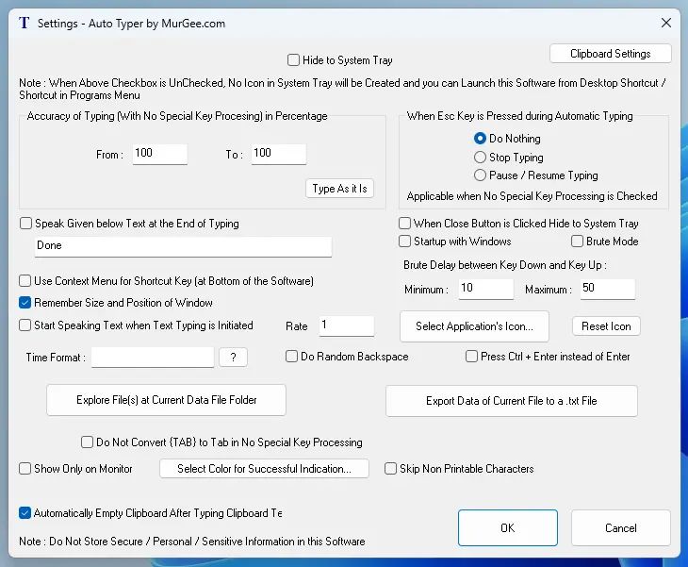Check Press Ctrl + Enter instead of Enter
The width and height of the screenshot is (688, 567).
click(471, 357)
